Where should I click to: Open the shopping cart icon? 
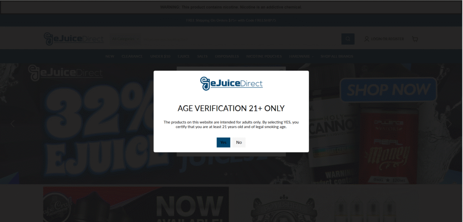click(415, 39)
